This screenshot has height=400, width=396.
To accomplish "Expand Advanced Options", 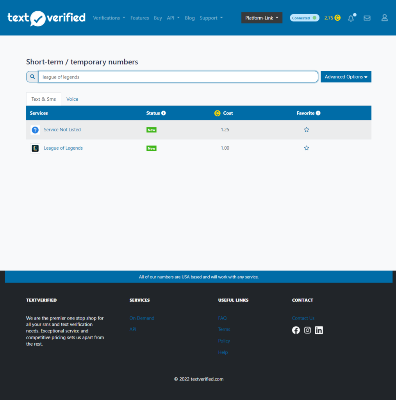I will (346, 77).
